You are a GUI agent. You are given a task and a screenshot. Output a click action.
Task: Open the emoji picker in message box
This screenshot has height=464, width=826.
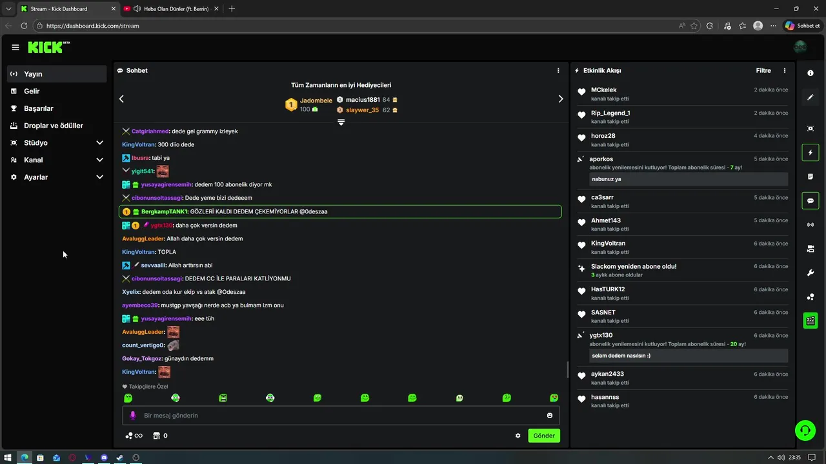point(550,416)
